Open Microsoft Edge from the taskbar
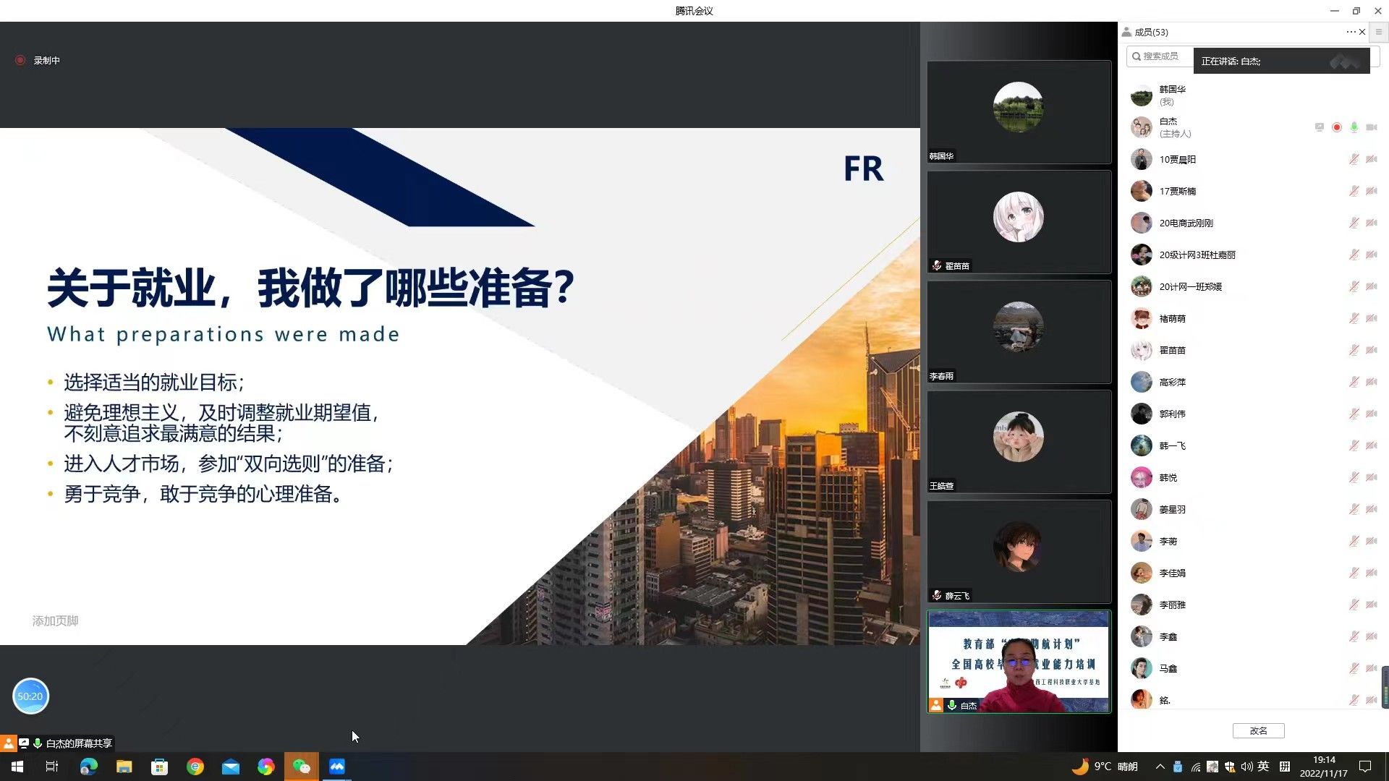This screenshot has width=1389, height=781. (88, 767)
